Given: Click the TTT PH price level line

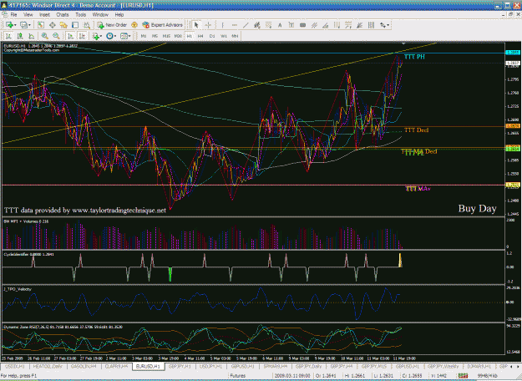Looking at the screenshot, I should point(253,53).
